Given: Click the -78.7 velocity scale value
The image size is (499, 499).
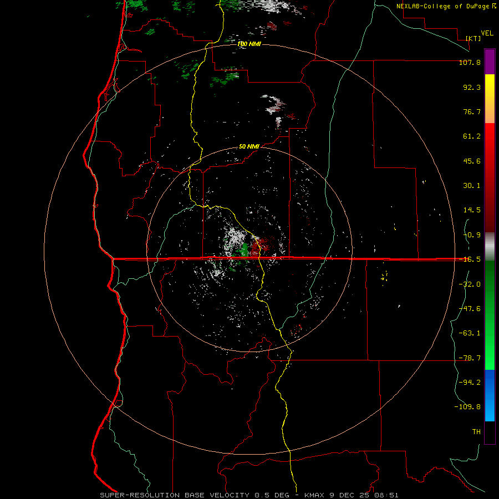Looking at the screenshot, I should 470,358.
